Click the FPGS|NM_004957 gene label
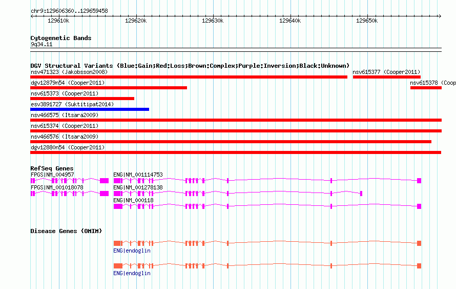 [x=52, y=175]
